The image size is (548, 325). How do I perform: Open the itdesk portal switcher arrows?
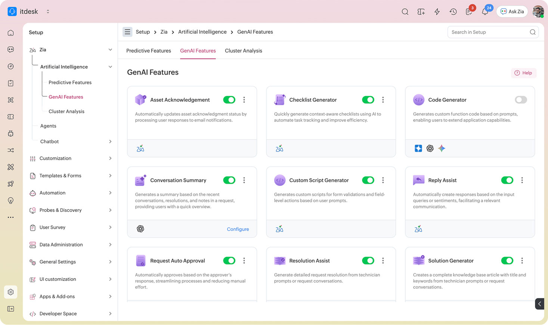[x=48, y=12]
